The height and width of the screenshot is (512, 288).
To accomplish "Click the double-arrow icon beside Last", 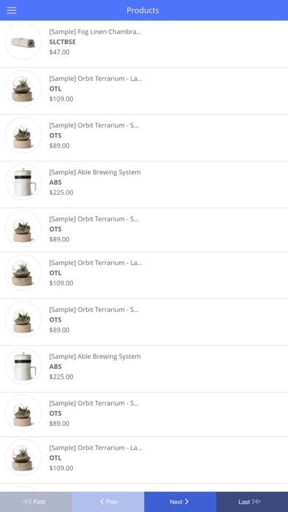I will click(x=256, y=501).
